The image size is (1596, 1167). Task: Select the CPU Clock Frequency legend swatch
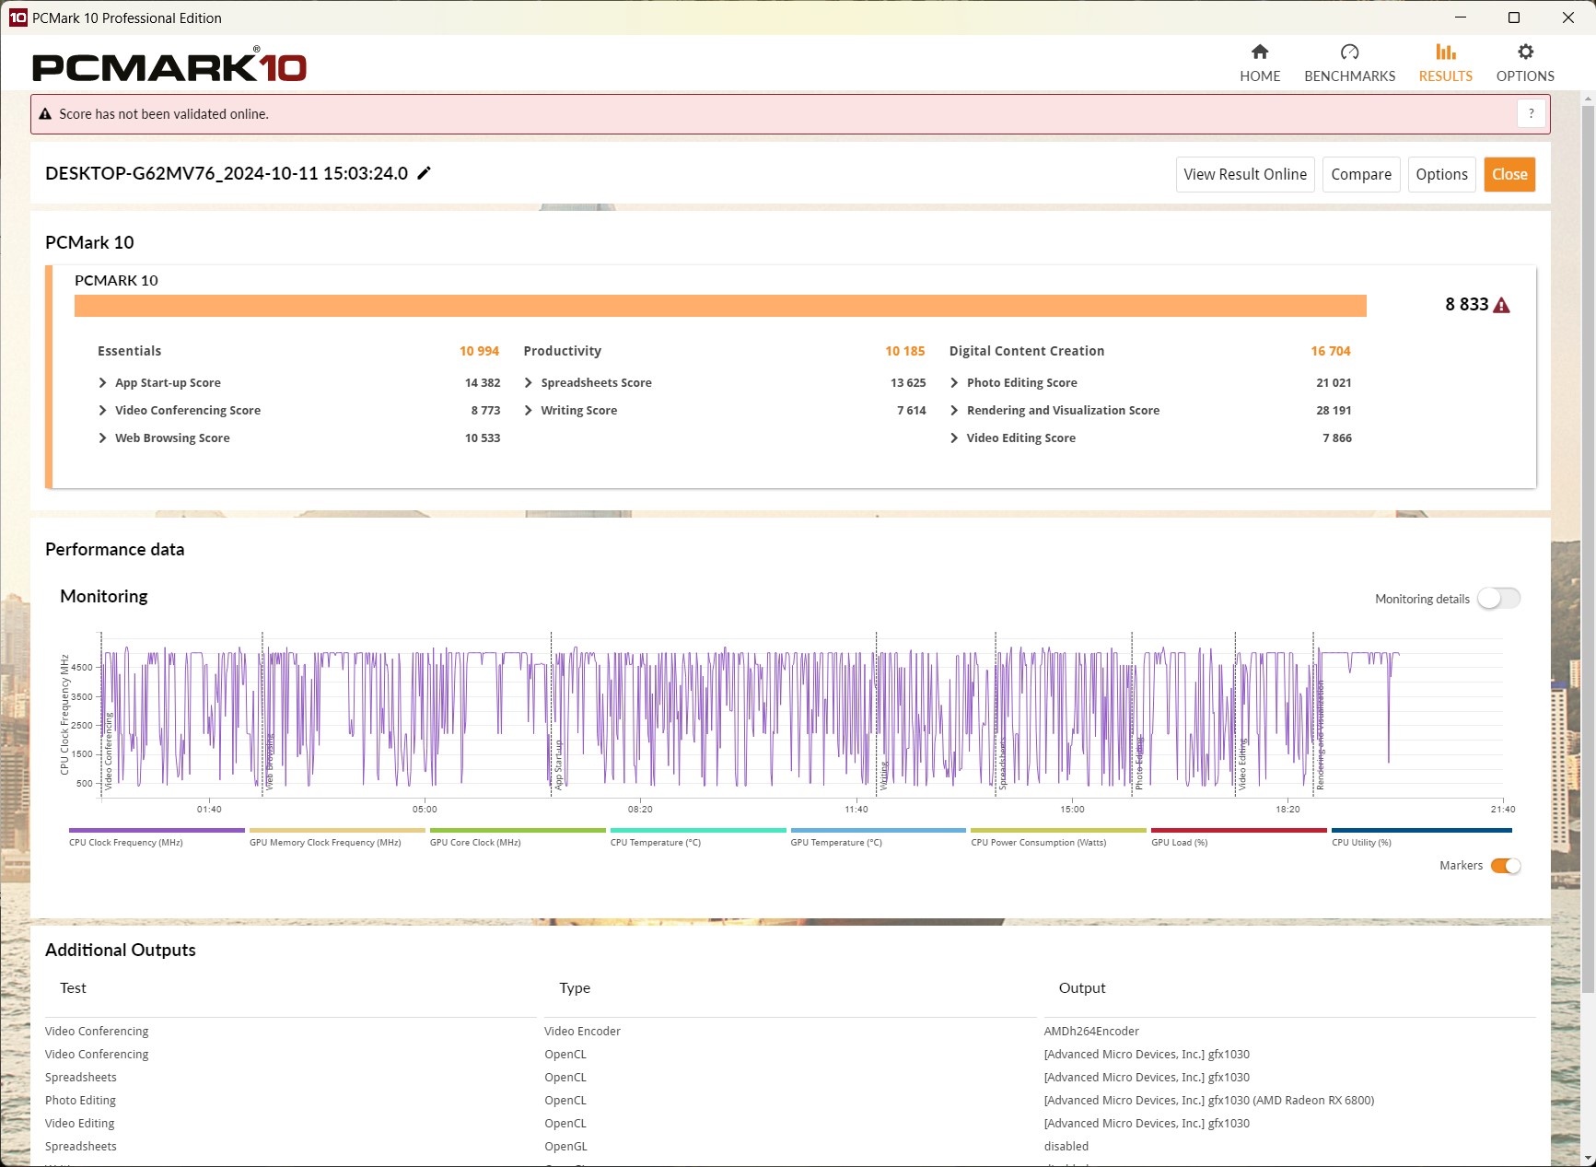pos(157,830)
